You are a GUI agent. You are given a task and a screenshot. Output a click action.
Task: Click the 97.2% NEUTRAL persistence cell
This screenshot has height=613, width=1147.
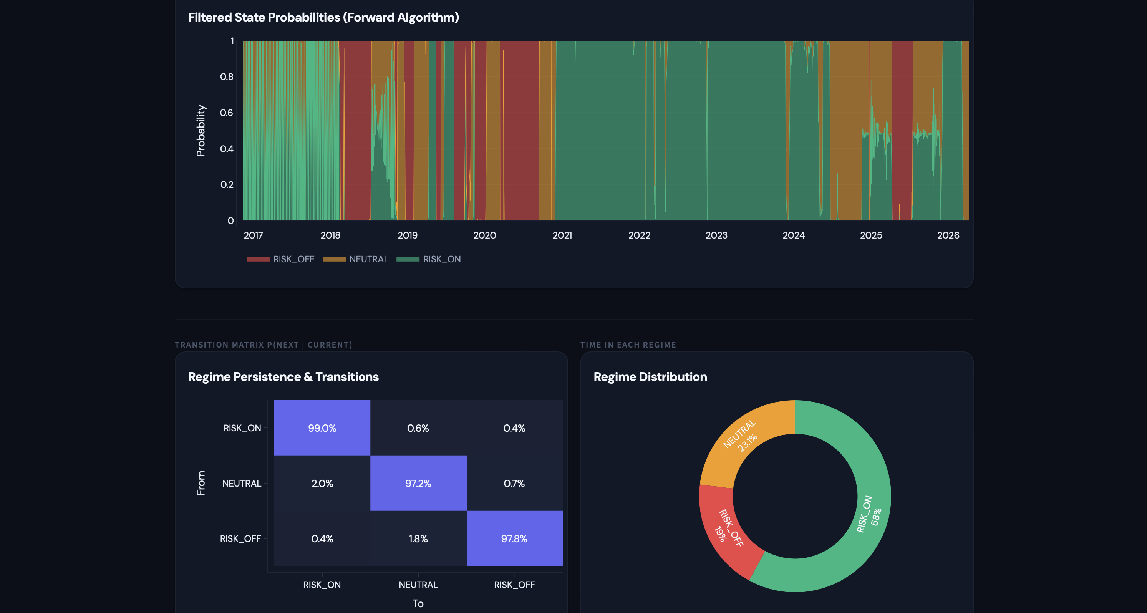coord(418,483)
